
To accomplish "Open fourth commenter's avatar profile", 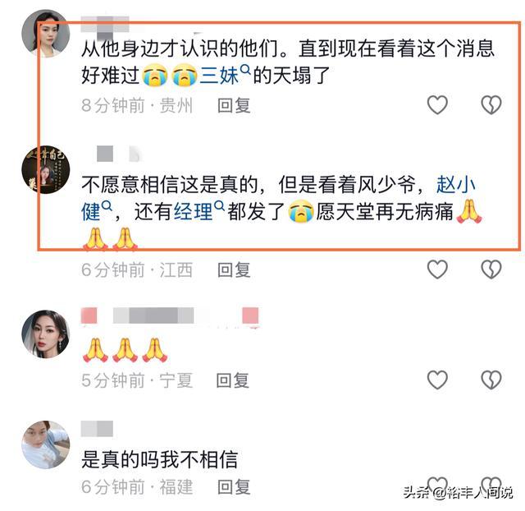I will (46, 444).
